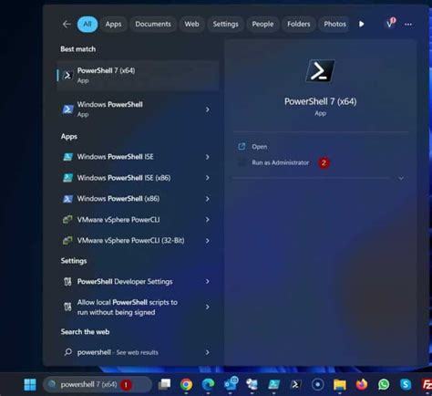
Task: Expand Windows PowerShell ISE (x86) chevron
Action: coord(208,178)
